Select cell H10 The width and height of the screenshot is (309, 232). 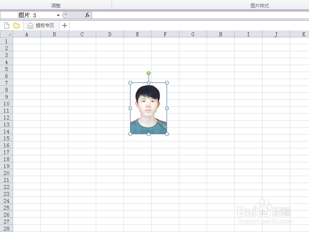point(221,104)
